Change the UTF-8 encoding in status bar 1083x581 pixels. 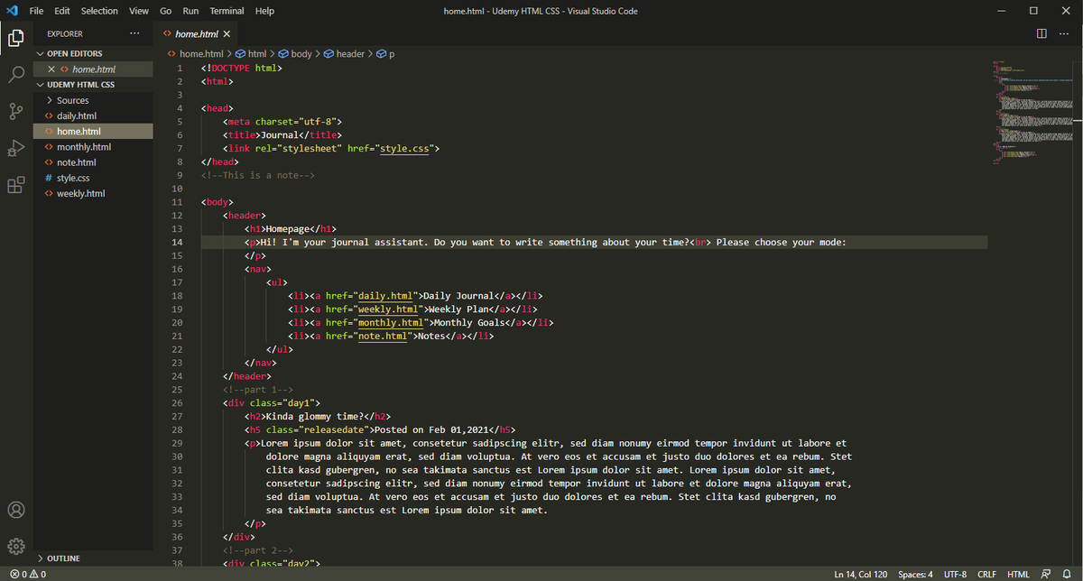[955, 574]
